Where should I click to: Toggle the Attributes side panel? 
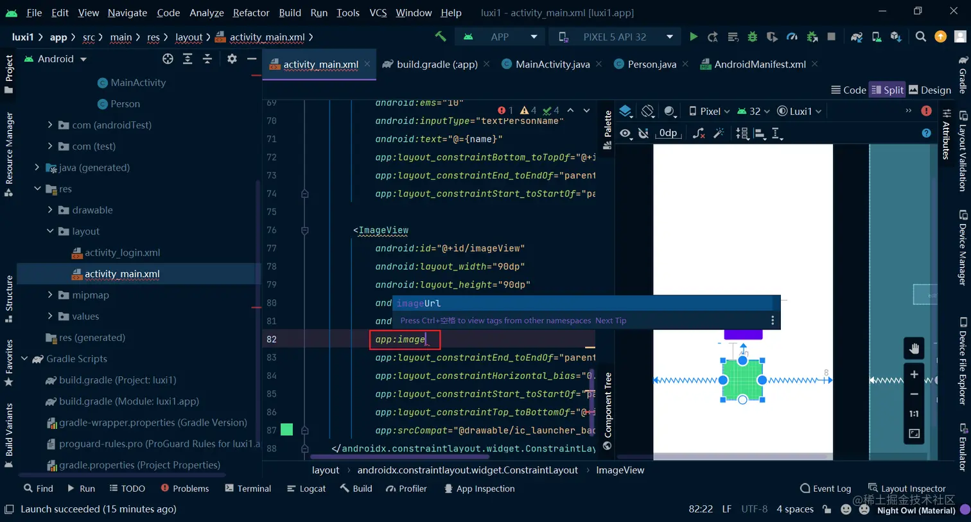(x=946, y=135)
